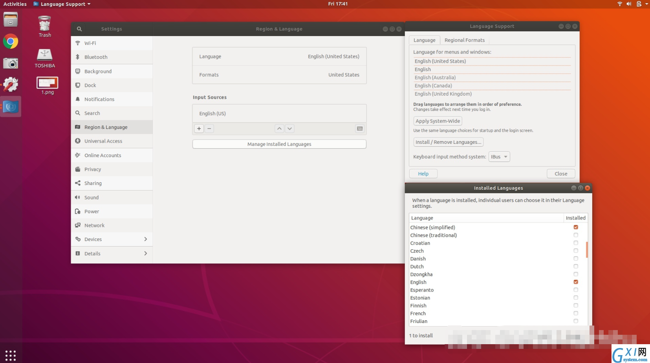650x363 pixels.
Task: Open the TOSHIBA drive icon
Action: (45, 58)
